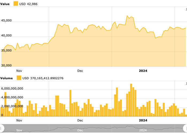Click the 'USD 42,986' value readout
This screenshot has width=187, height=134.
click(x=28, y=4)
